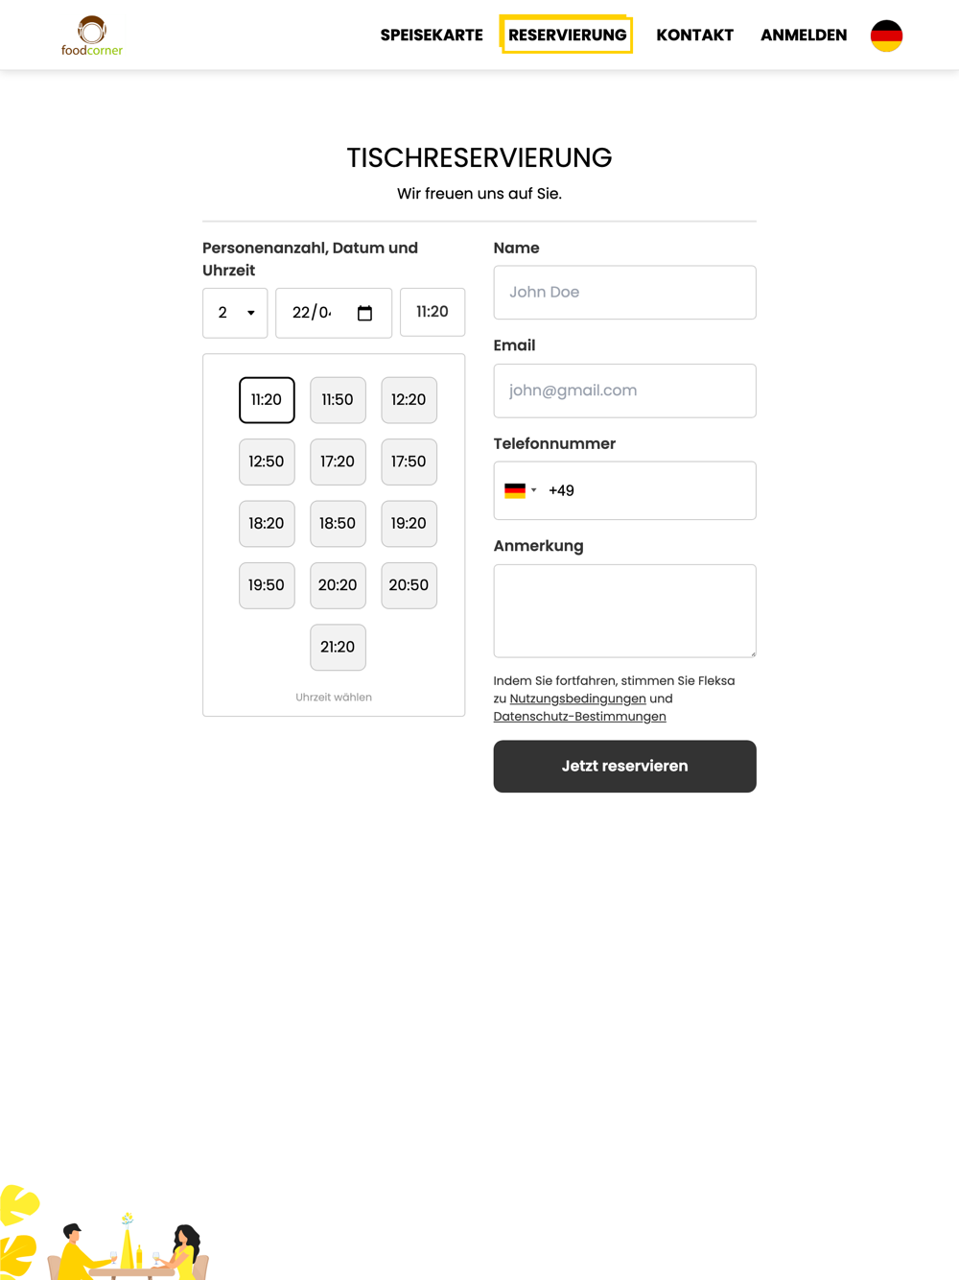Click the Jetzt reservieren button
The image size is (959, 1280).
(x=625, y=767)
